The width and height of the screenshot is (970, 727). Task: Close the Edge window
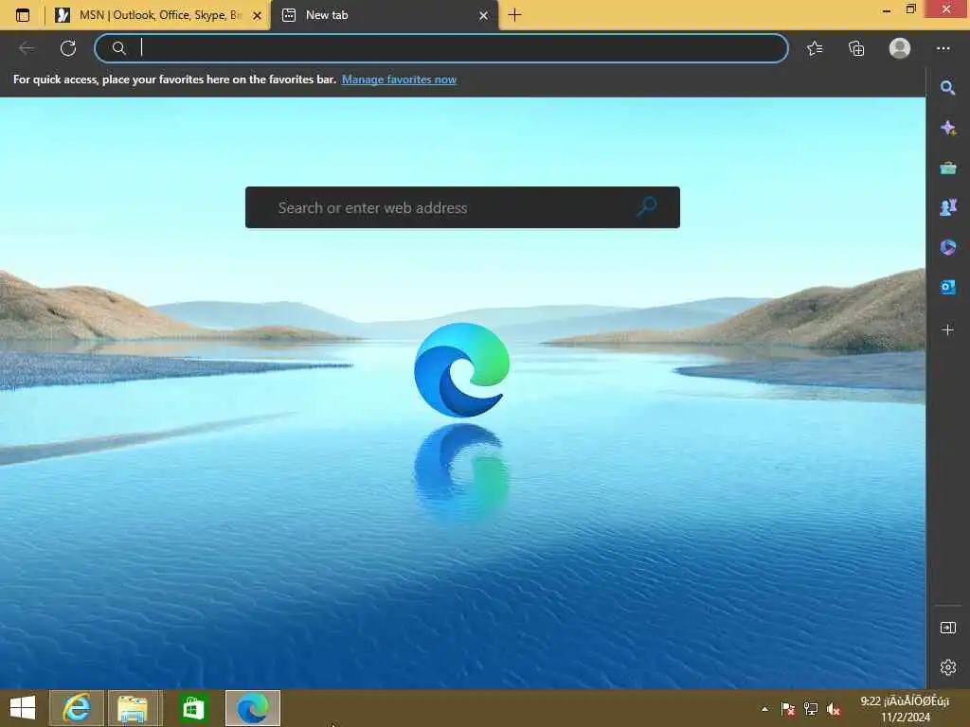[946, 9]
